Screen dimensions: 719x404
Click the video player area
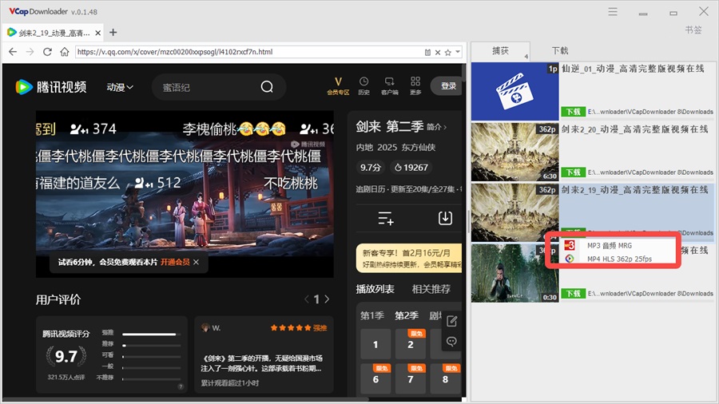tap(185, 194)
